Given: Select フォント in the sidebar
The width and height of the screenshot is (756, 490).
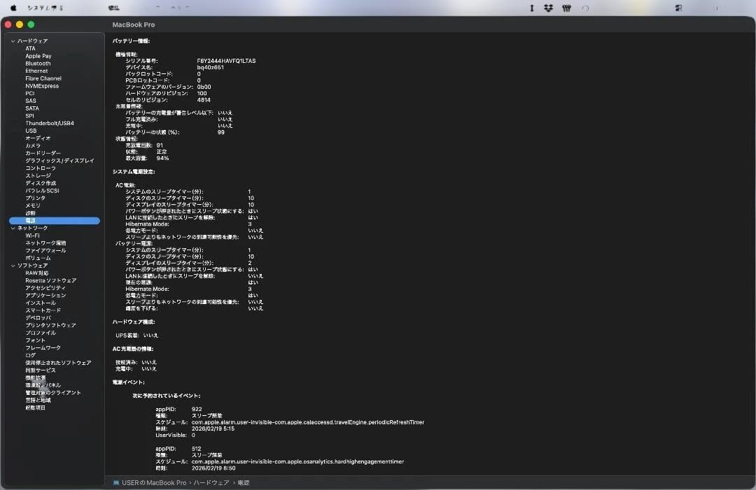Looking at the screenshot, I should coord(35,340).
